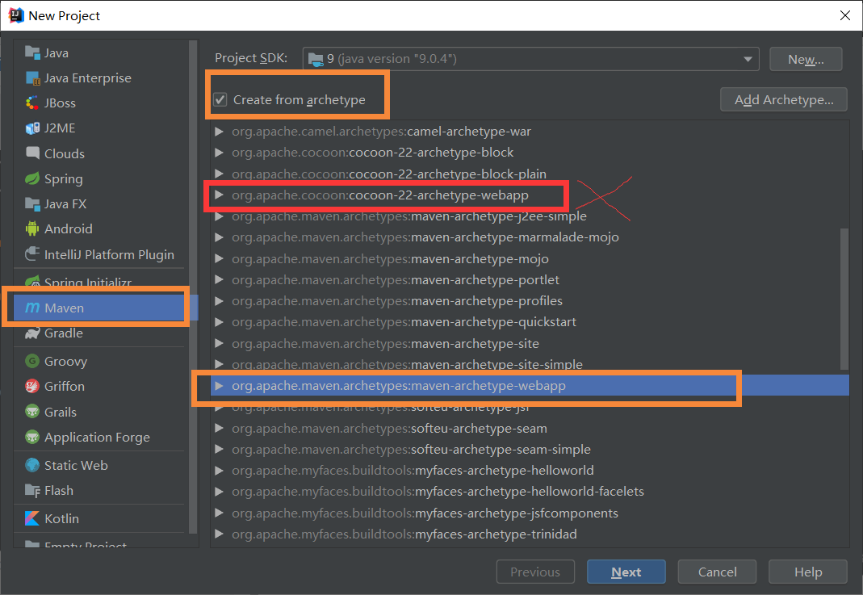Viewport: 863px width, 595px height.
Task: Click the Gradle elephant icon
Action: [x=32, y=333]
